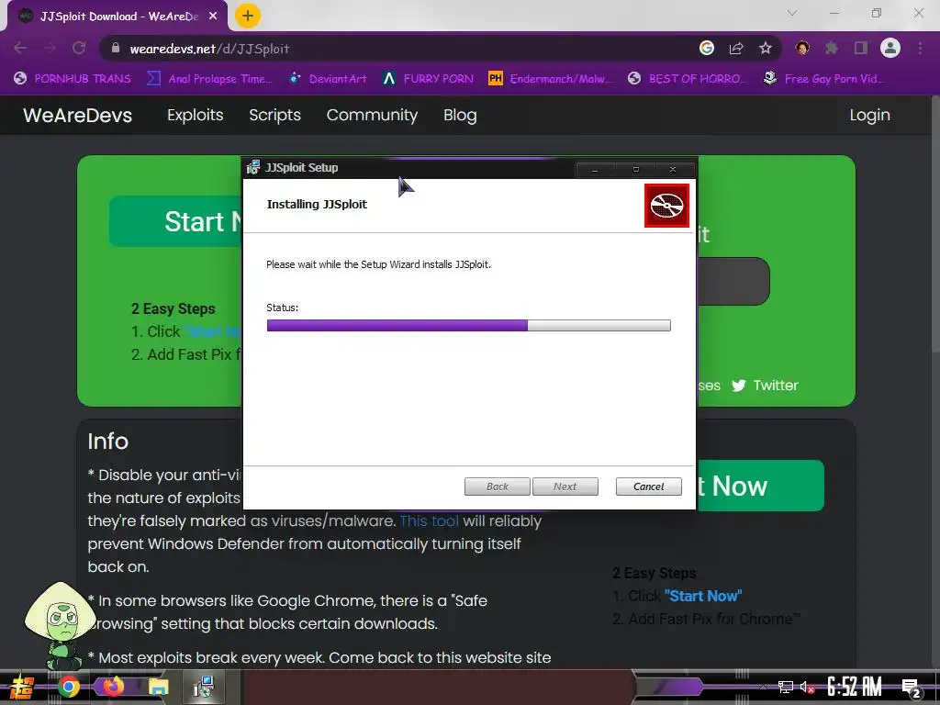Click the Google icon in the address bar

click(x=707, y=48)
